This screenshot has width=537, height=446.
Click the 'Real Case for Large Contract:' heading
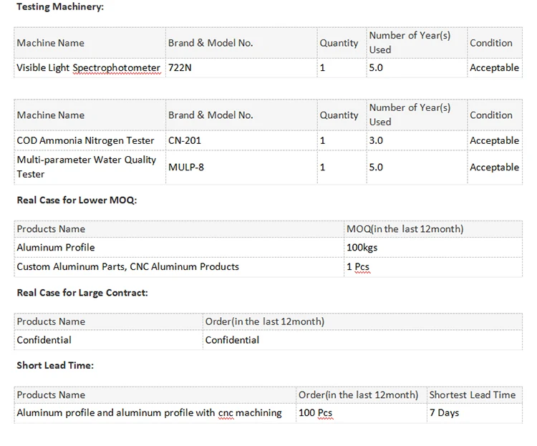pyautogui.click(x=82, y=293)
